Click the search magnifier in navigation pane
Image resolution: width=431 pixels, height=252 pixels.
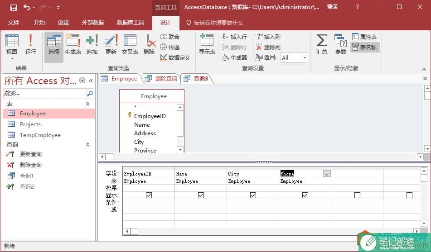[x=90, y=94]
